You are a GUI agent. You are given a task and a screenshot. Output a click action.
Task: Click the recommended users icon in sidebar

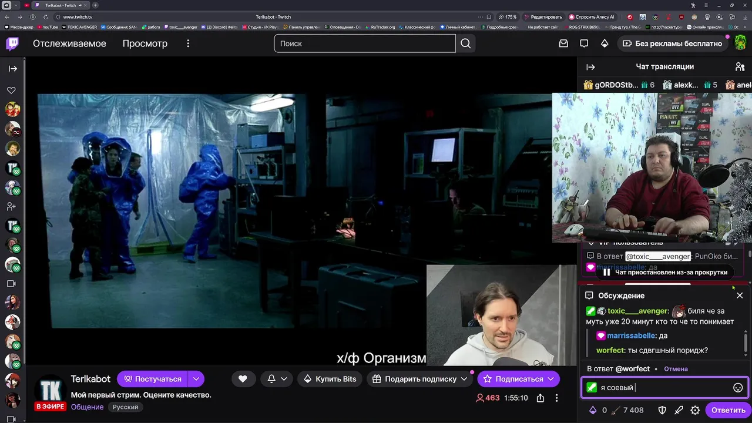pyautogui.click(x=11, y=207)
